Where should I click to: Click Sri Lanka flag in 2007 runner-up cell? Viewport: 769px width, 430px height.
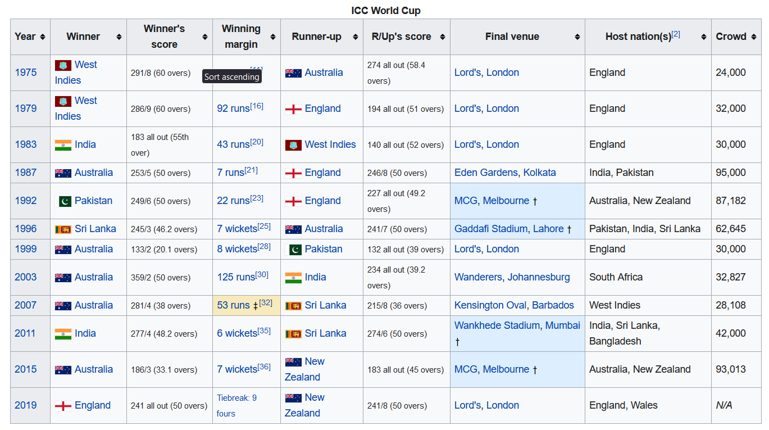pyautogui.click(x=293, y=306)
